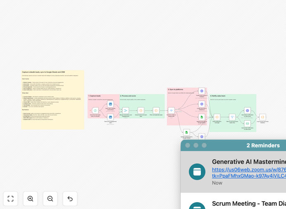Select the schedule trigger clock node

pos(95,111)
